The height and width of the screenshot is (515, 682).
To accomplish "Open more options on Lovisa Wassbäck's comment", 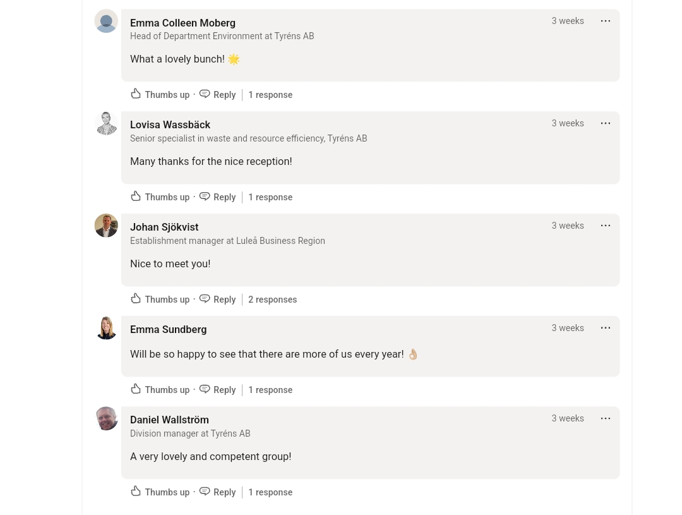I will [605, 123].
